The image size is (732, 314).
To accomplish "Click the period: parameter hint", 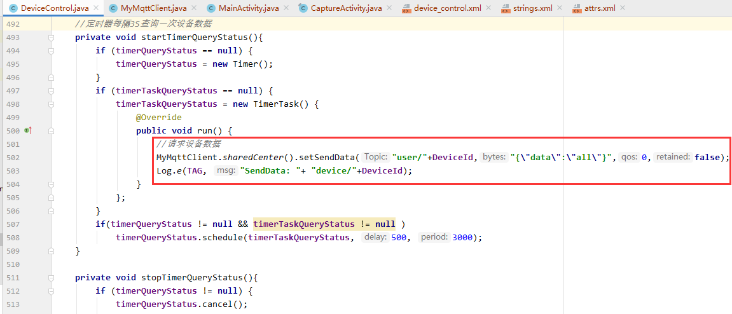I will click(434, 238).
